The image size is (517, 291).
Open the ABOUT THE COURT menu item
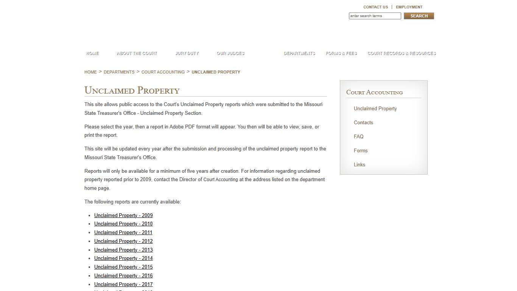137,53
